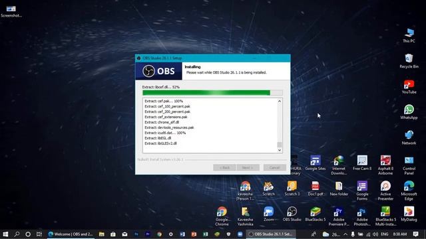Select 'Extract: devtools_resources.pak' log line
Image resolution: width=426 pixels, height=239 pixels.
pos(169,127)
